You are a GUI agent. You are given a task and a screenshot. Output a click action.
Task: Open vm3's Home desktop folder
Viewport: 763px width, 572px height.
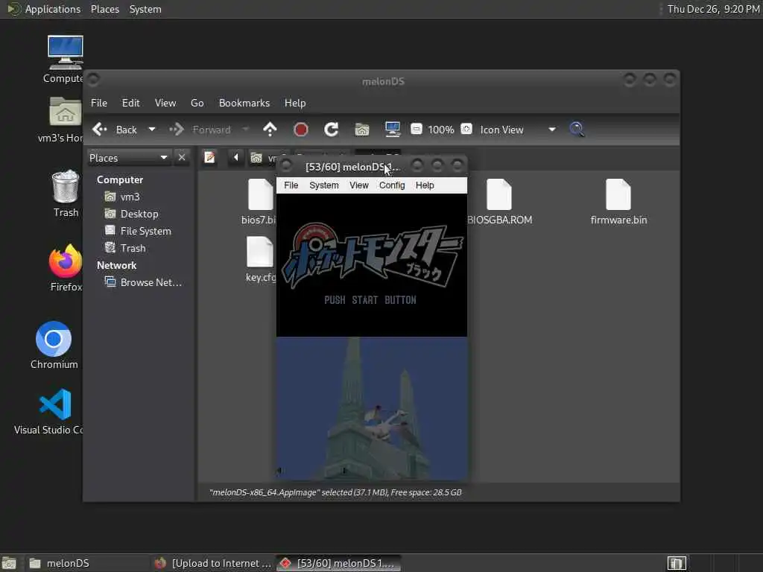[63, 119]
